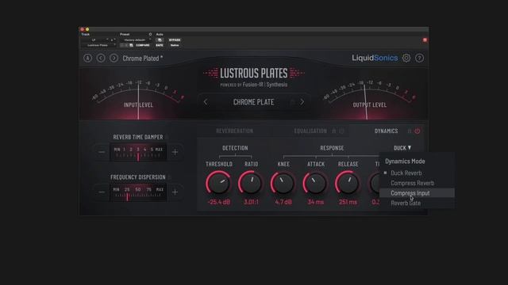Open the track selector dropdown
The height and width of the screenshot is (285, 508).
pos(95,40)
